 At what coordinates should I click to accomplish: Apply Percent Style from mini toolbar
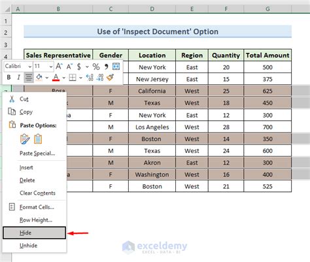pos(96,67)
